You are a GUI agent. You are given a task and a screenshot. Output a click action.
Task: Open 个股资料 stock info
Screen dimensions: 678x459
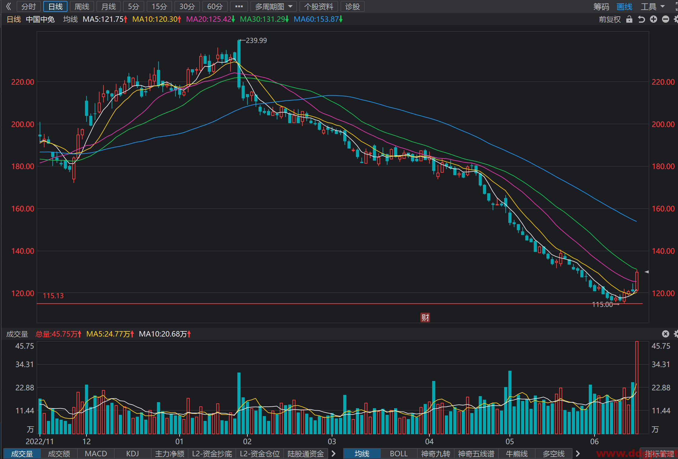(319, 6)
